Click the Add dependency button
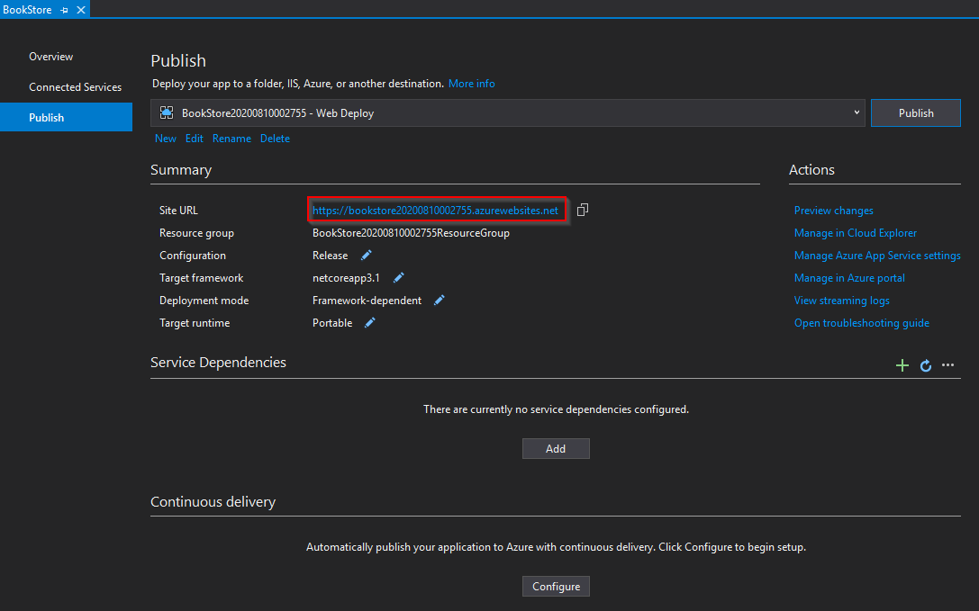This screenshot has width=979, height=611. pyautogui.click(x=556, y=448)
